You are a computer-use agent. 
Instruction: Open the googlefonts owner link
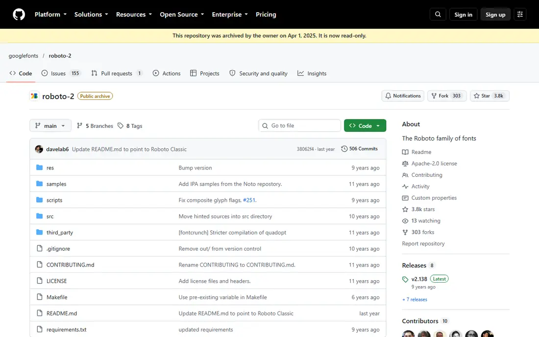[x=24, y=56]
